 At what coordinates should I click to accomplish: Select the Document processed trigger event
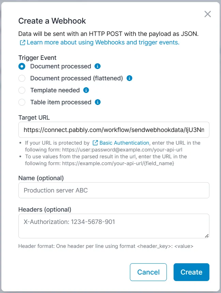[22, 66]
